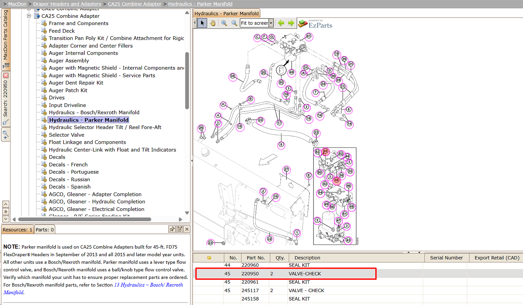Start a new search with magnifier-plus icon
The image size is (523, 305).
coord(6,135)
